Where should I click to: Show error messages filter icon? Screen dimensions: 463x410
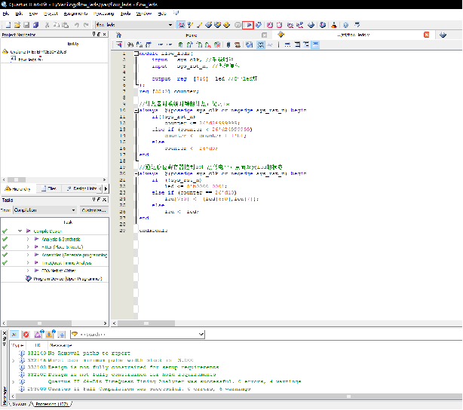click(x=26, y=335)
